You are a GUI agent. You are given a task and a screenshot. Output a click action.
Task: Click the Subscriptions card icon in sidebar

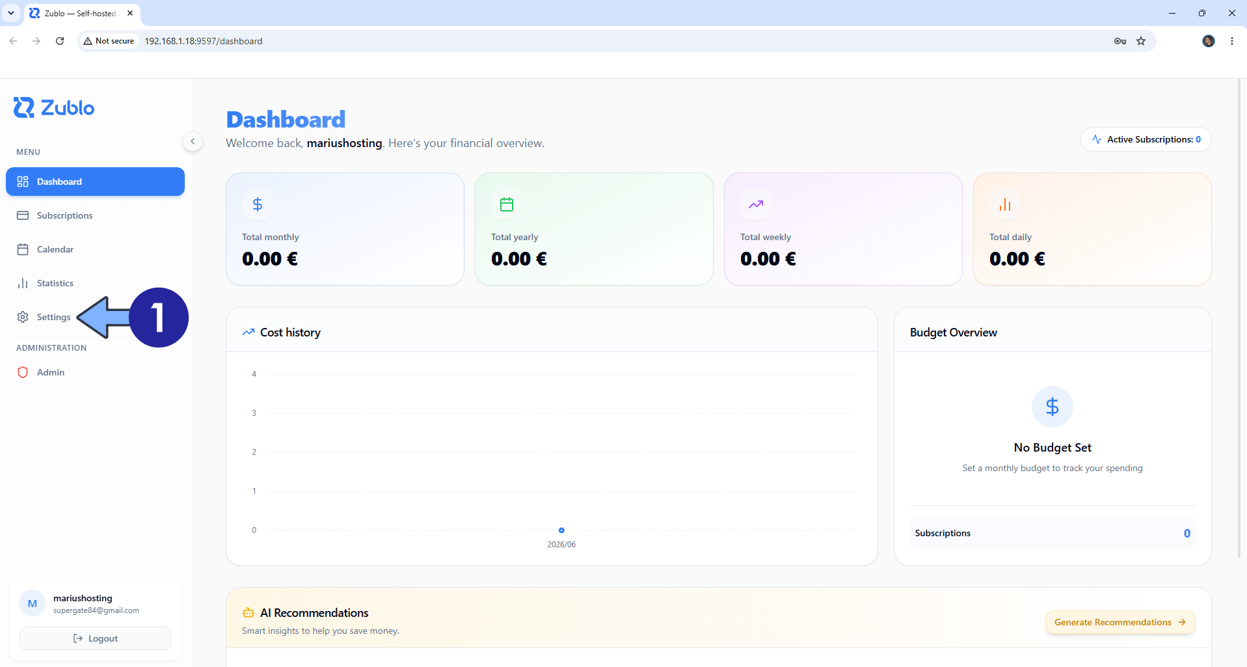(x=23, y=215)
